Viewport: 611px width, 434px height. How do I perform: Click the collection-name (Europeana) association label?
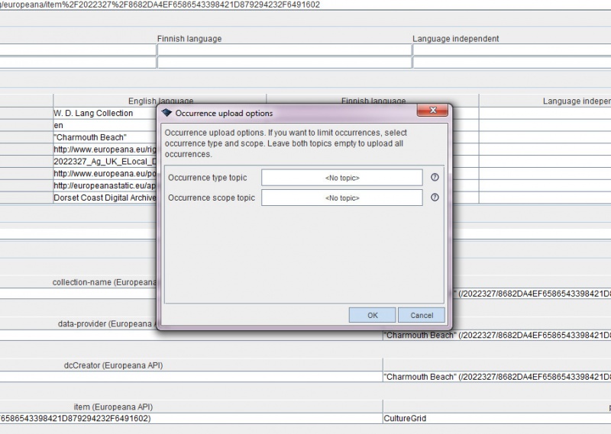(104, 282)
